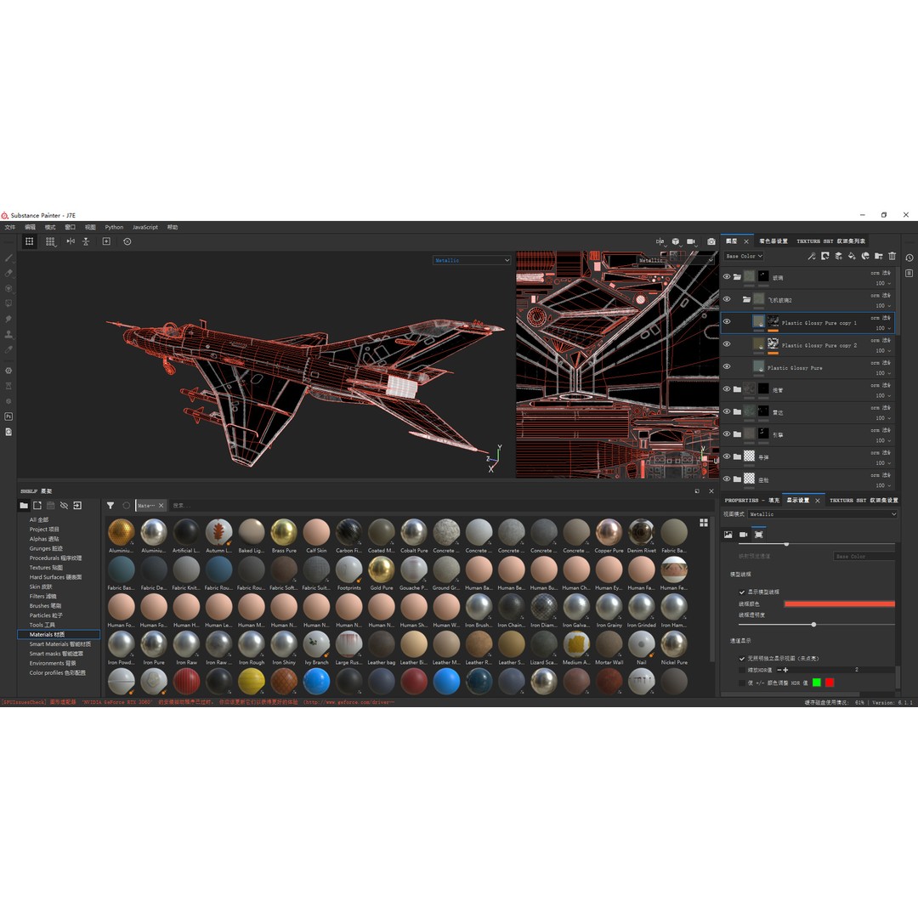Click the red 线框颜色 color swatch
918x918 pixels.
840,603
